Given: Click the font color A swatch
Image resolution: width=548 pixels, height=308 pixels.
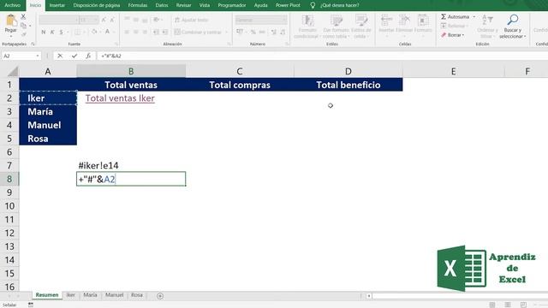Looking at the screenshot, I should coord(107,33).
